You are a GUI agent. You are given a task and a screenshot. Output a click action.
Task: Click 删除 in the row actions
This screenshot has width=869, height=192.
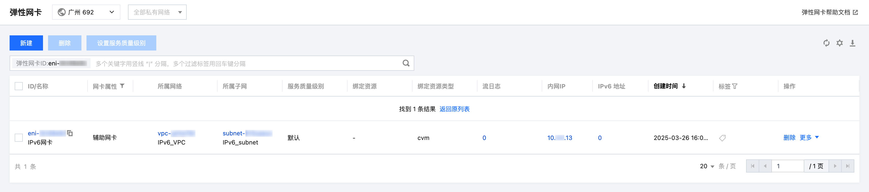pos(789,137)
